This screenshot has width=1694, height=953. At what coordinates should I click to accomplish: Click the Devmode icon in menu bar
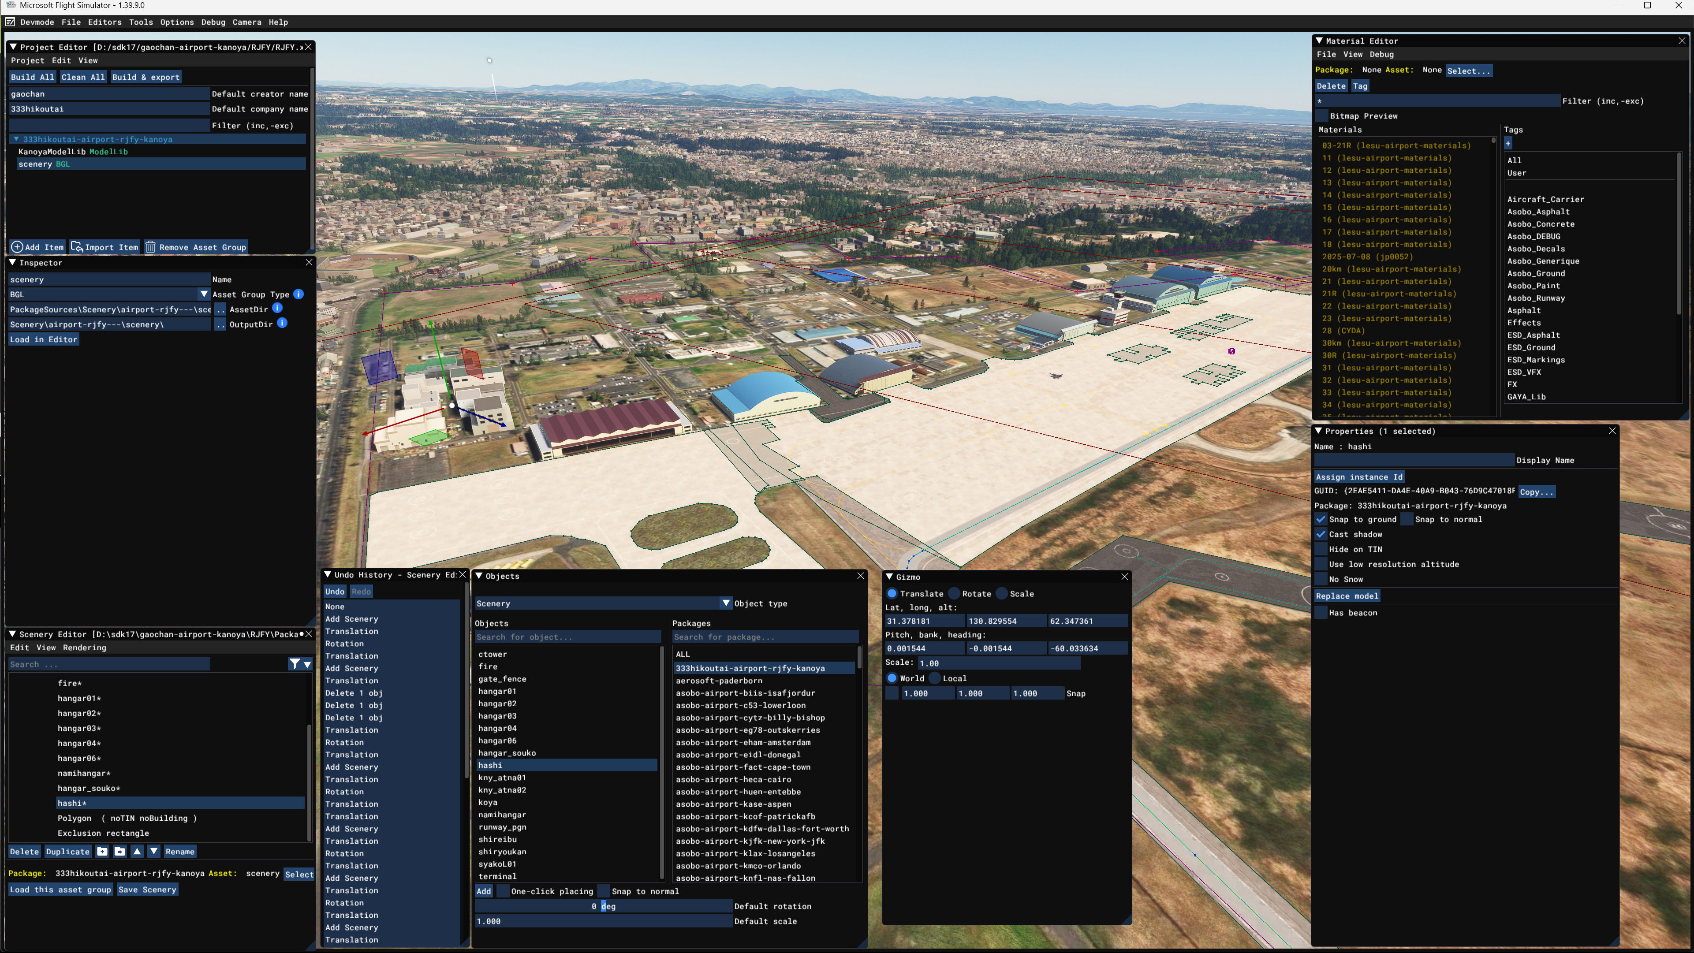[x=10, y=22]
